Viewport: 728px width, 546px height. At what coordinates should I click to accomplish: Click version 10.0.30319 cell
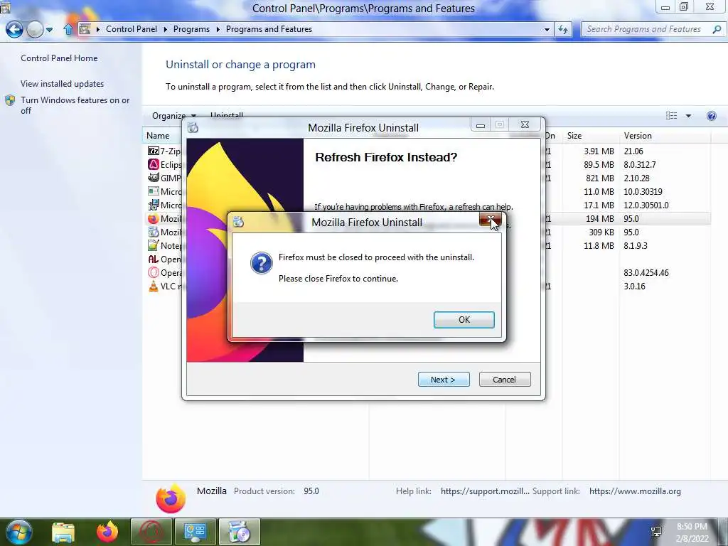pos(643,191)
